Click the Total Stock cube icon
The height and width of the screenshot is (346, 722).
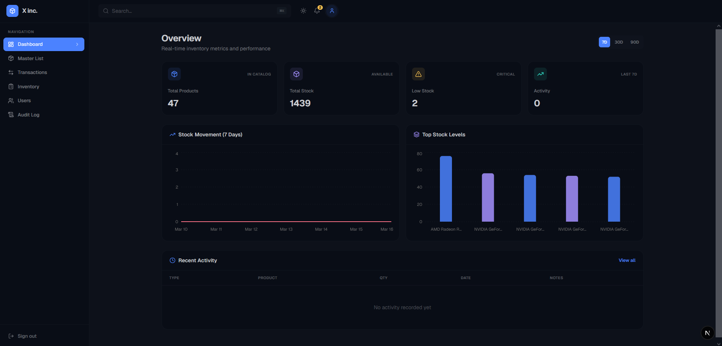(x=296, y=74)
